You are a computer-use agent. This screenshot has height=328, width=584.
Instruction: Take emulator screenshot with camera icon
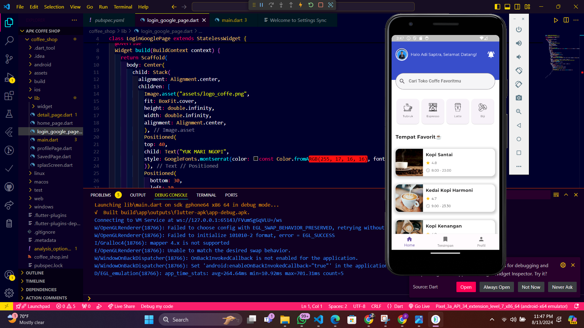[x=519, y=98]
